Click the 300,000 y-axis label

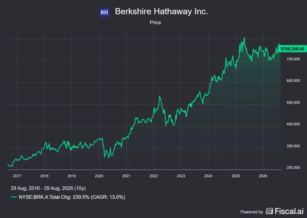click(x=293, y=146)
